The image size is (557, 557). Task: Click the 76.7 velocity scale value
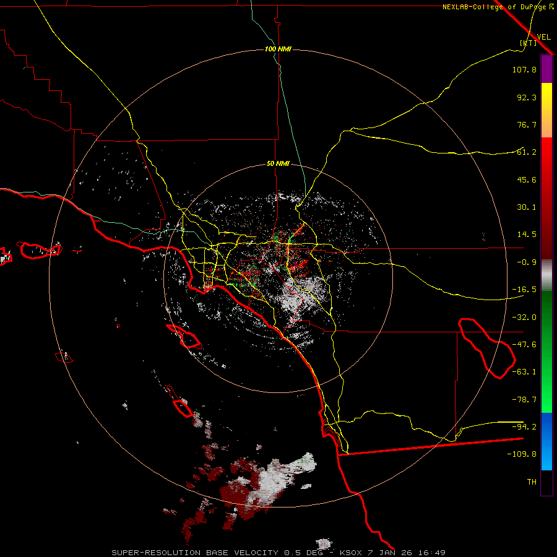[527, 124]
